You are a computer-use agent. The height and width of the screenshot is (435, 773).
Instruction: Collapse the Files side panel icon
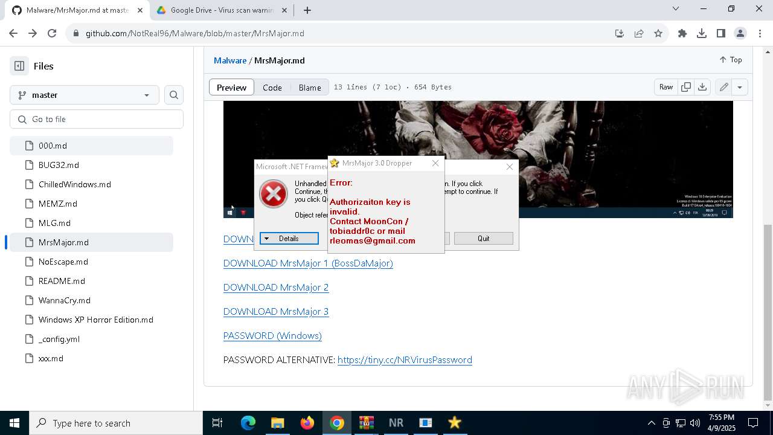pyautogui.click(x=19, y=66)
